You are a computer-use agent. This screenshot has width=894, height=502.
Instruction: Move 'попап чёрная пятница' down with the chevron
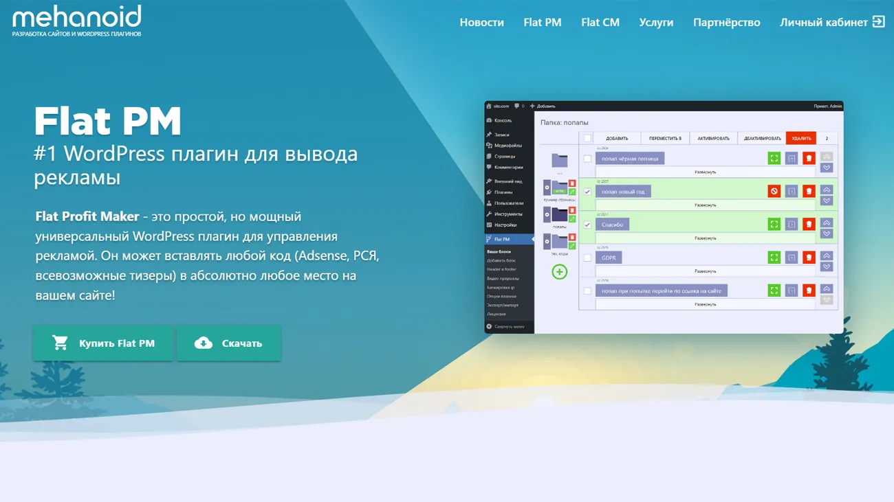[x=827, y=168]
